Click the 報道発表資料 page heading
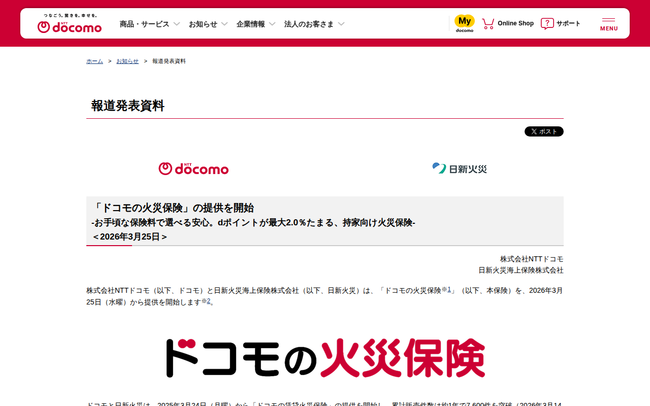The image size is (650, 406). (x=128, y=106)
